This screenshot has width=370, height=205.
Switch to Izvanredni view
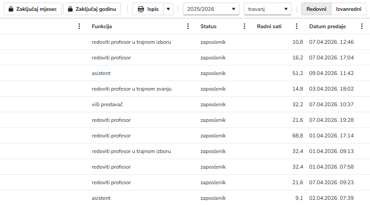point(348,9)
